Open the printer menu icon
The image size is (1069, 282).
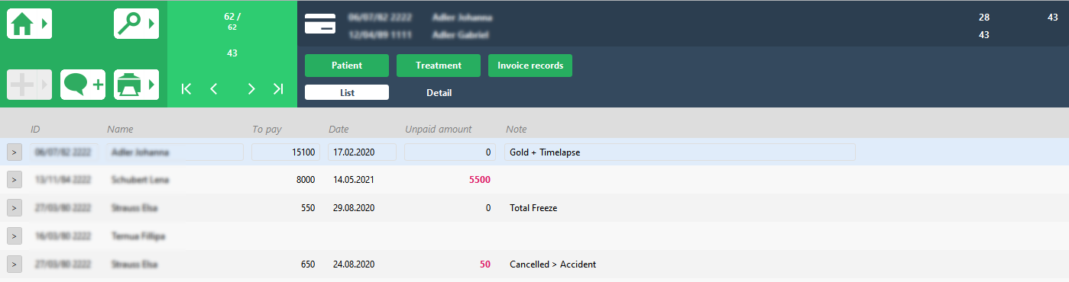136,85
